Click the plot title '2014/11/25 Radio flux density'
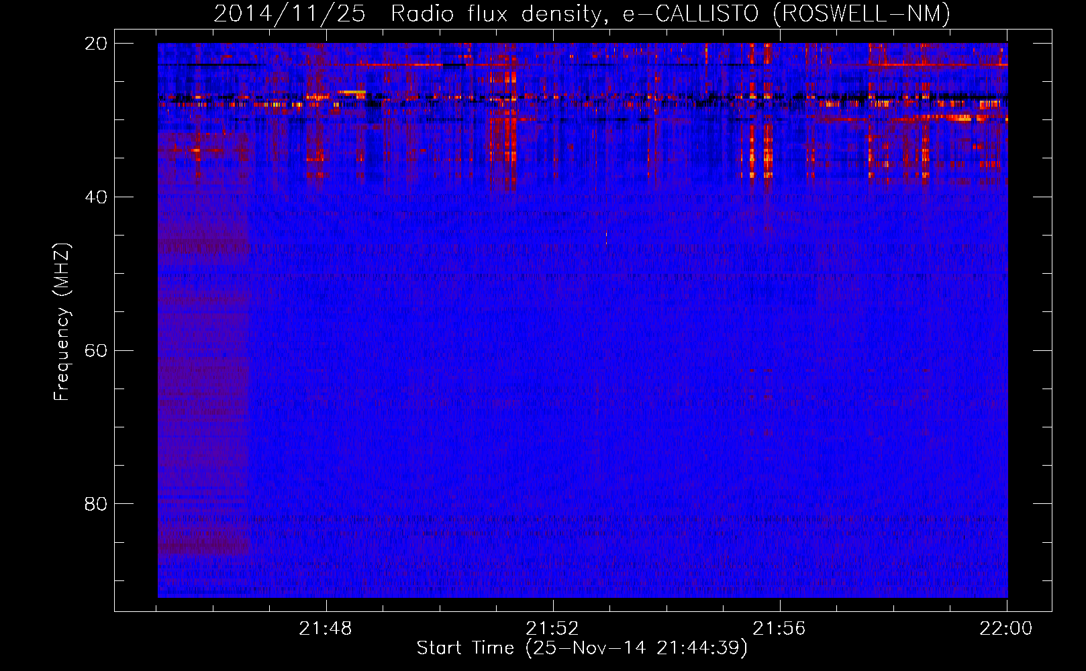1086x671 pixels. (x=582, y=14)
